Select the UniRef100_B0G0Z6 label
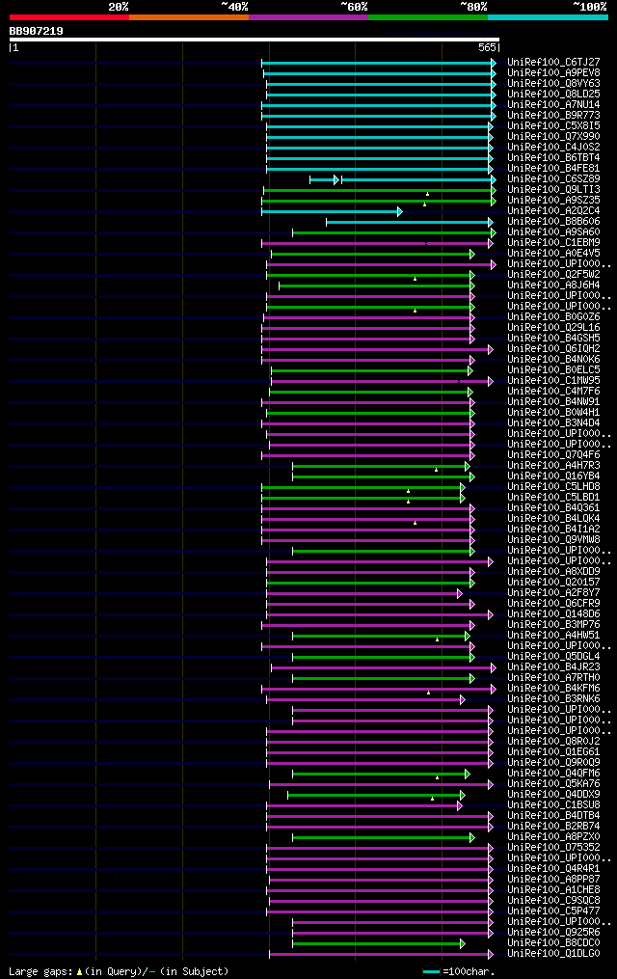The image size is (617, 979). 553,317
